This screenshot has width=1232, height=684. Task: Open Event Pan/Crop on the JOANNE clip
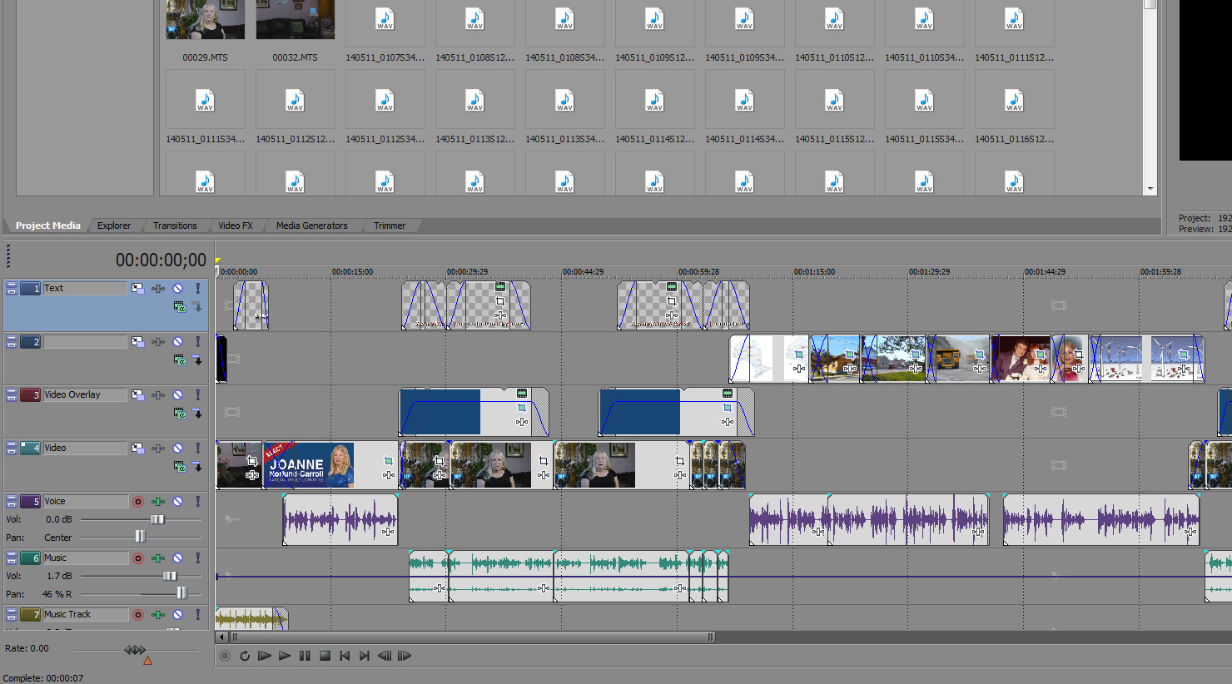388,460
